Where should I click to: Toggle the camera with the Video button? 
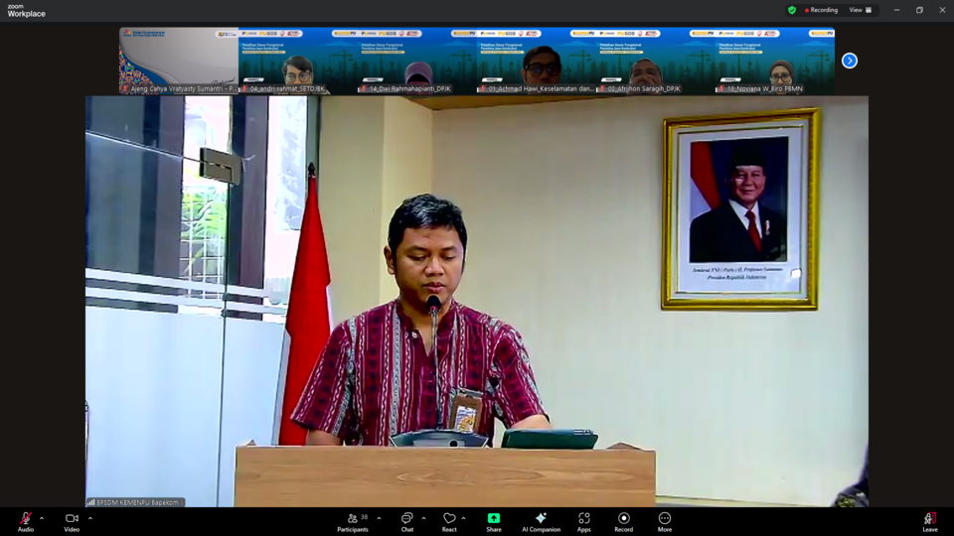tap(72, 520)
